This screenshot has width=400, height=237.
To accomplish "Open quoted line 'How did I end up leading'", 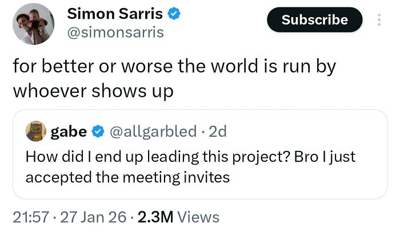I will pos(190,157).
